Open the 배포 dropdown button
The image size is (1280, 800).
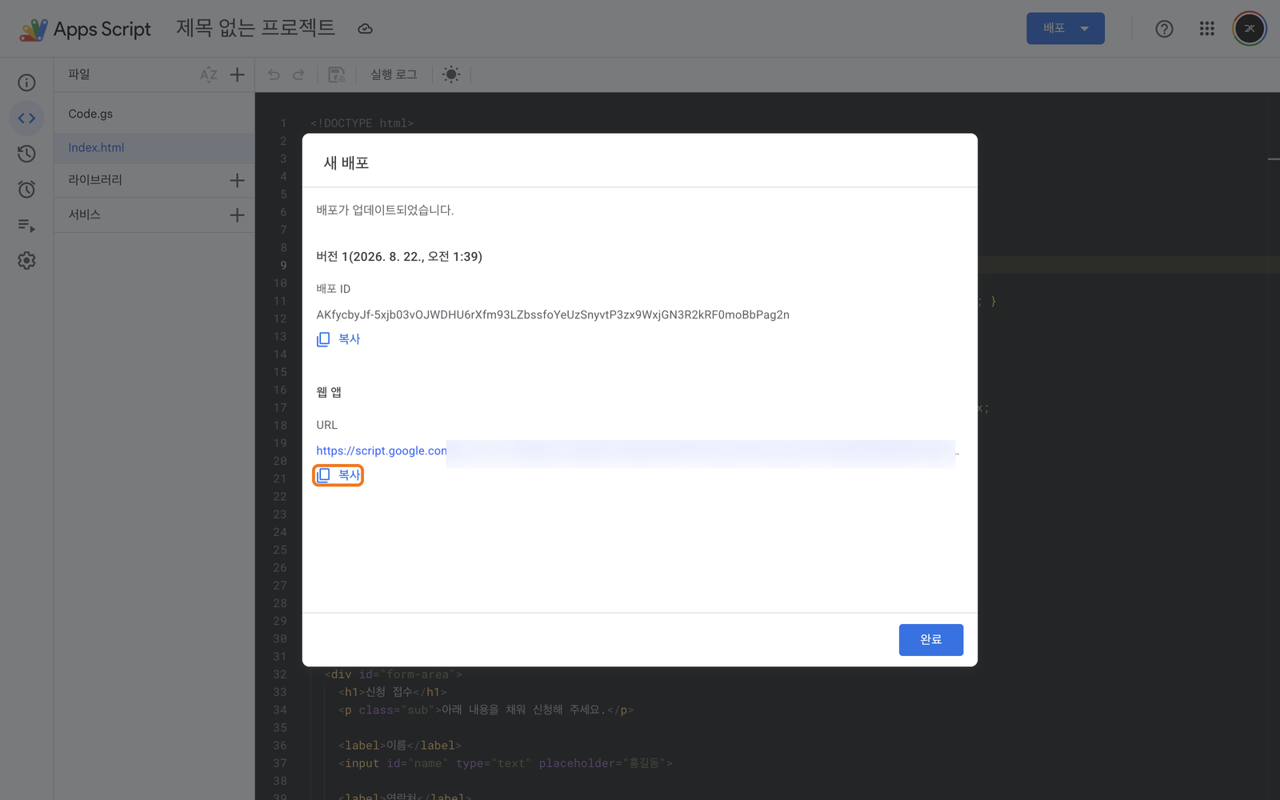[1066, 29]
